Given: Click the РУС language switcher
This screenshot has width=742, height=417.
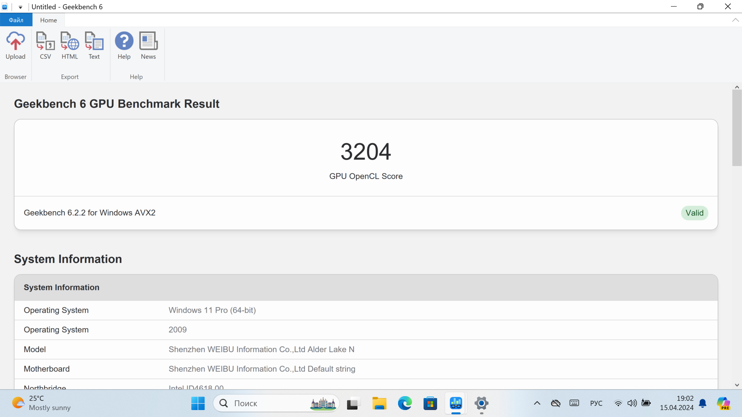Looking at the screenshot, I should point(596,403).
